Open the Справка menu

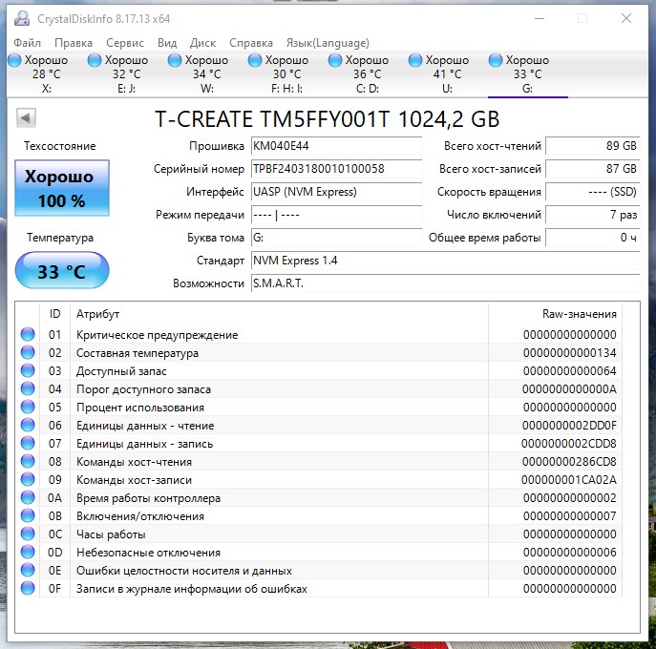pos(251,43)
